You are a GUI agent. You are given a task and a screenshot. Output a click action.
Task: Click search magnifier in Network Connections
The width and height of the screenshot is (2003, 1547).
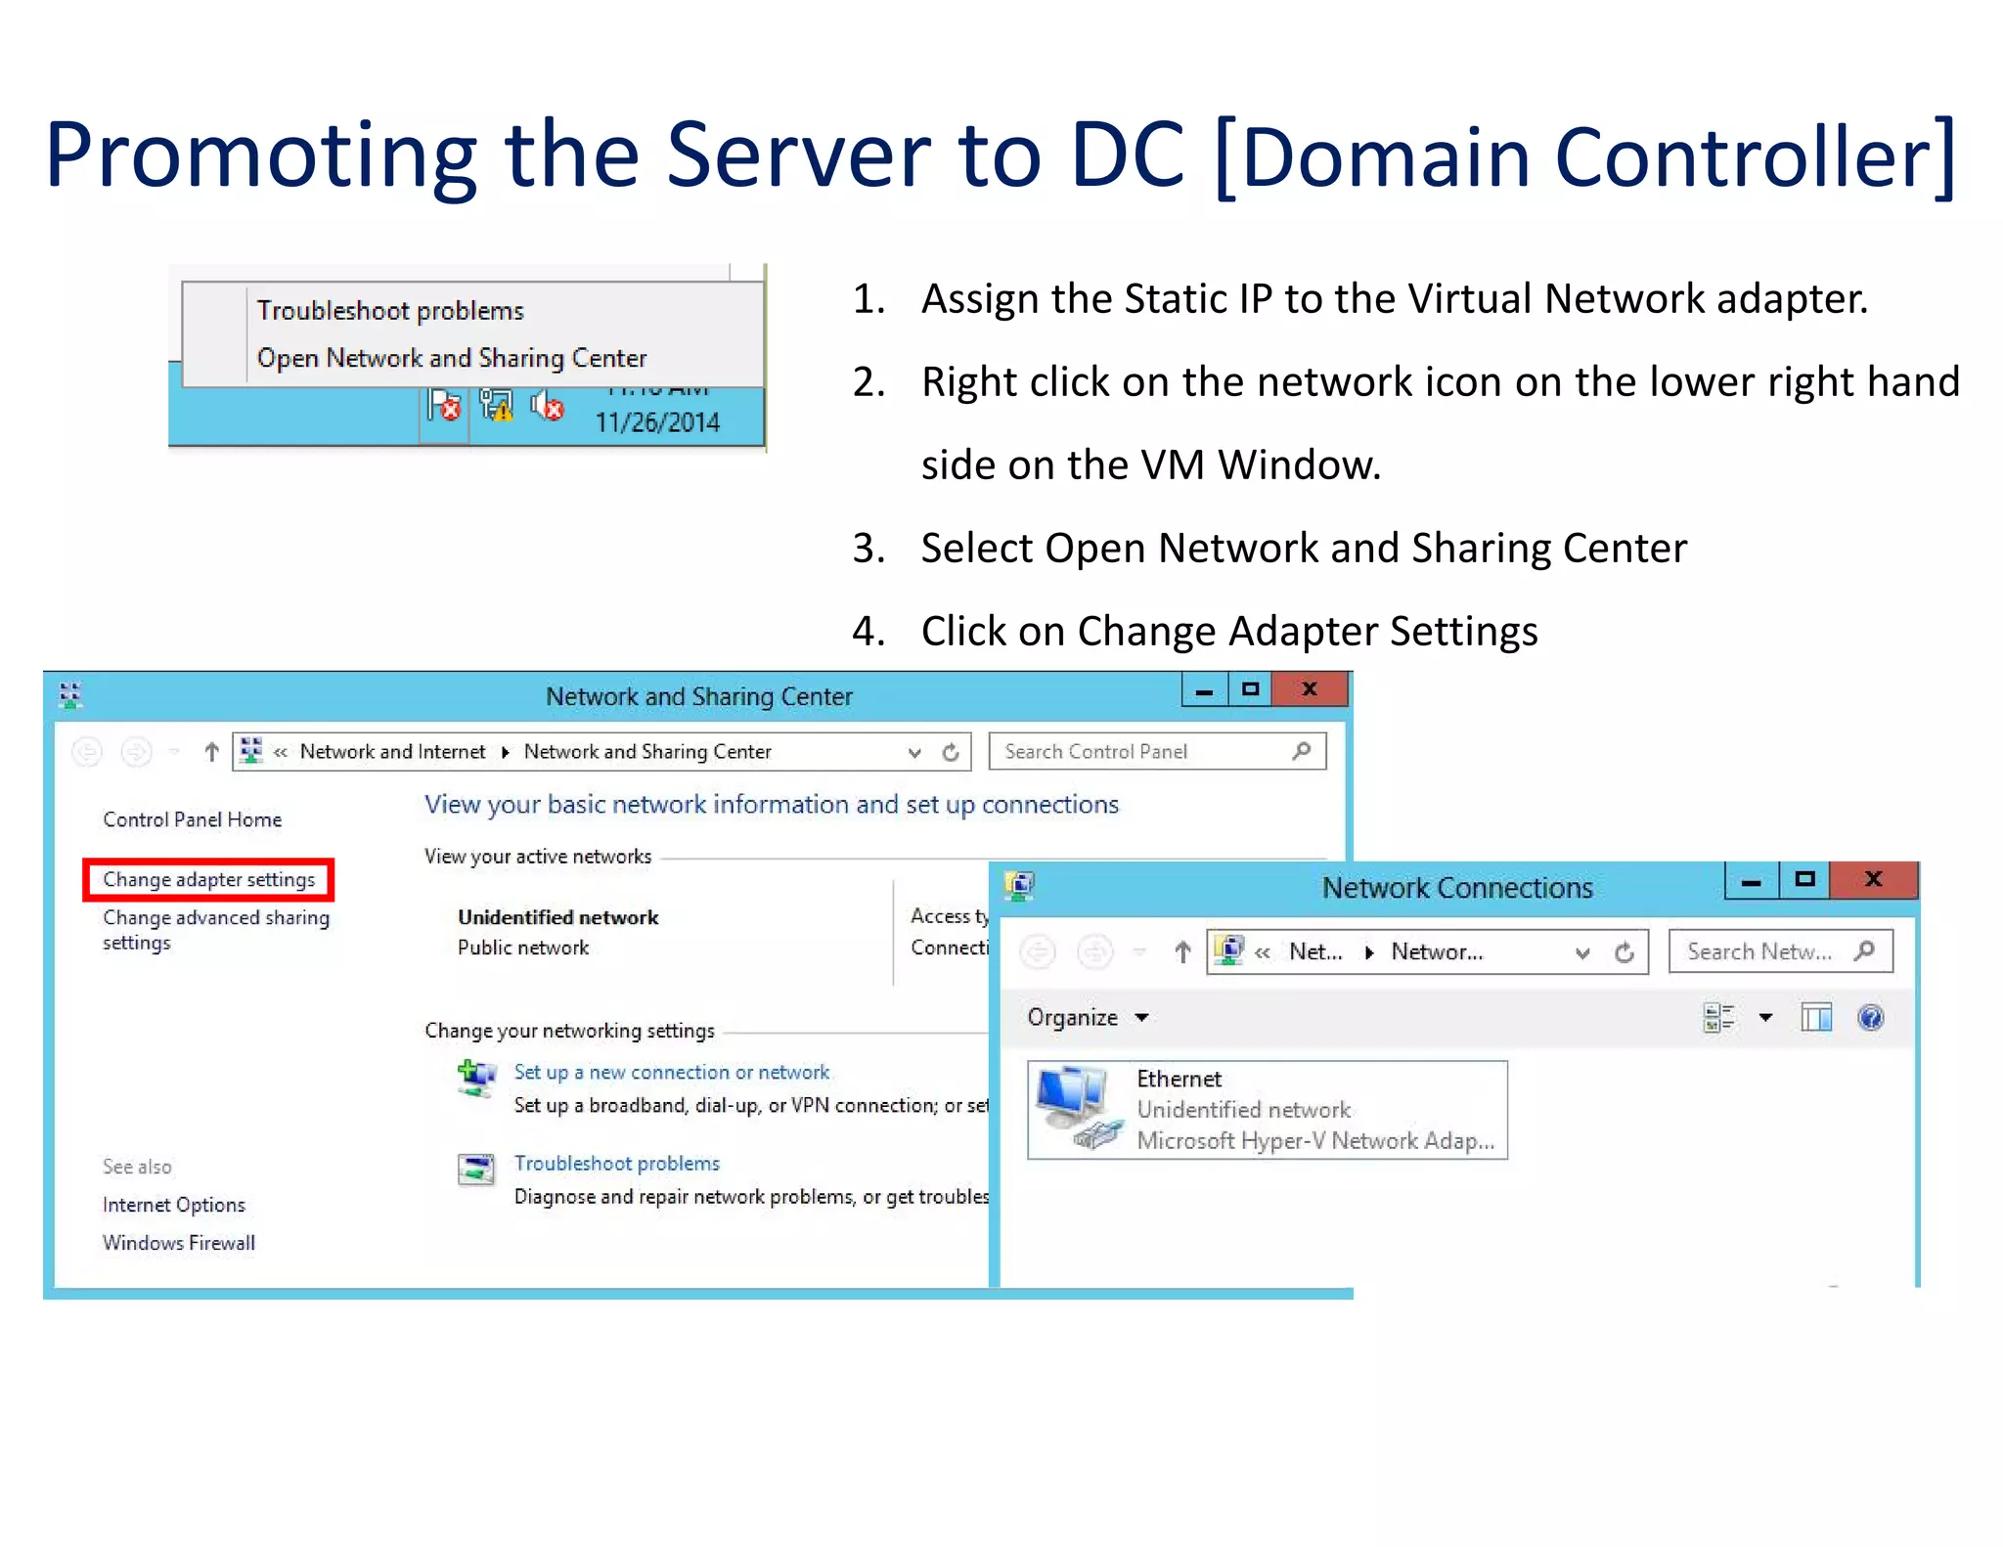click(1864, 950)
